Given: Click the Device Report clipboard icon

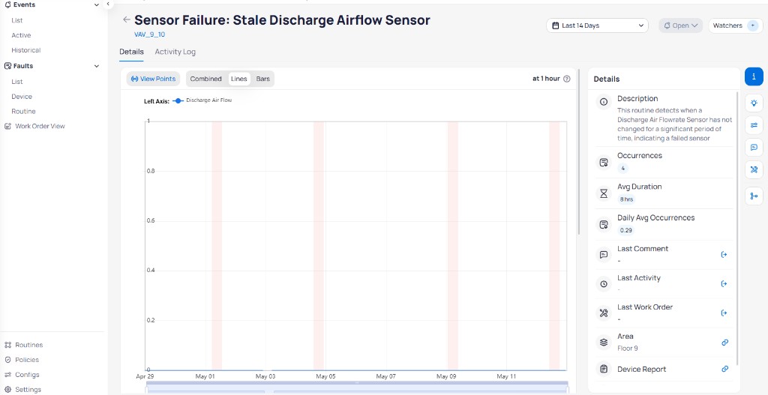Looking at the screenshot, I should (x=604, y=369).
